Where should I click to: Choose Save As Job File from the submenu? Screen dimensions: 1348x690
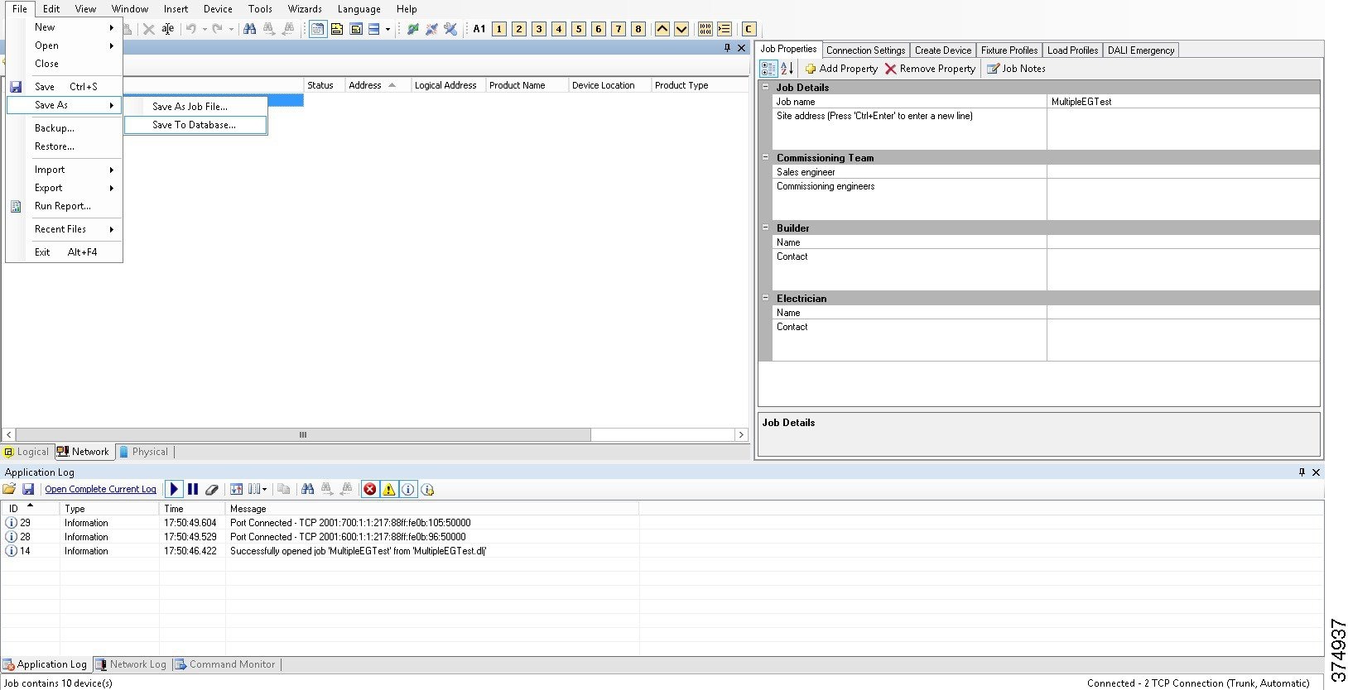[195, 107]
